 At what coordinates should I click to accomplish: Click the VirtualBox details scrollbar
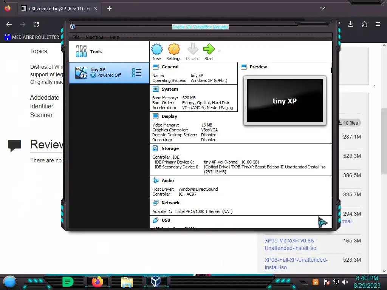[331, 71]
